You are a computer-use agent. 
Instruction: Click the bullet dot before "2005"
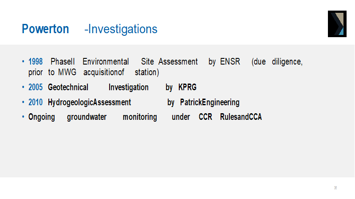[x=24, y=88]
